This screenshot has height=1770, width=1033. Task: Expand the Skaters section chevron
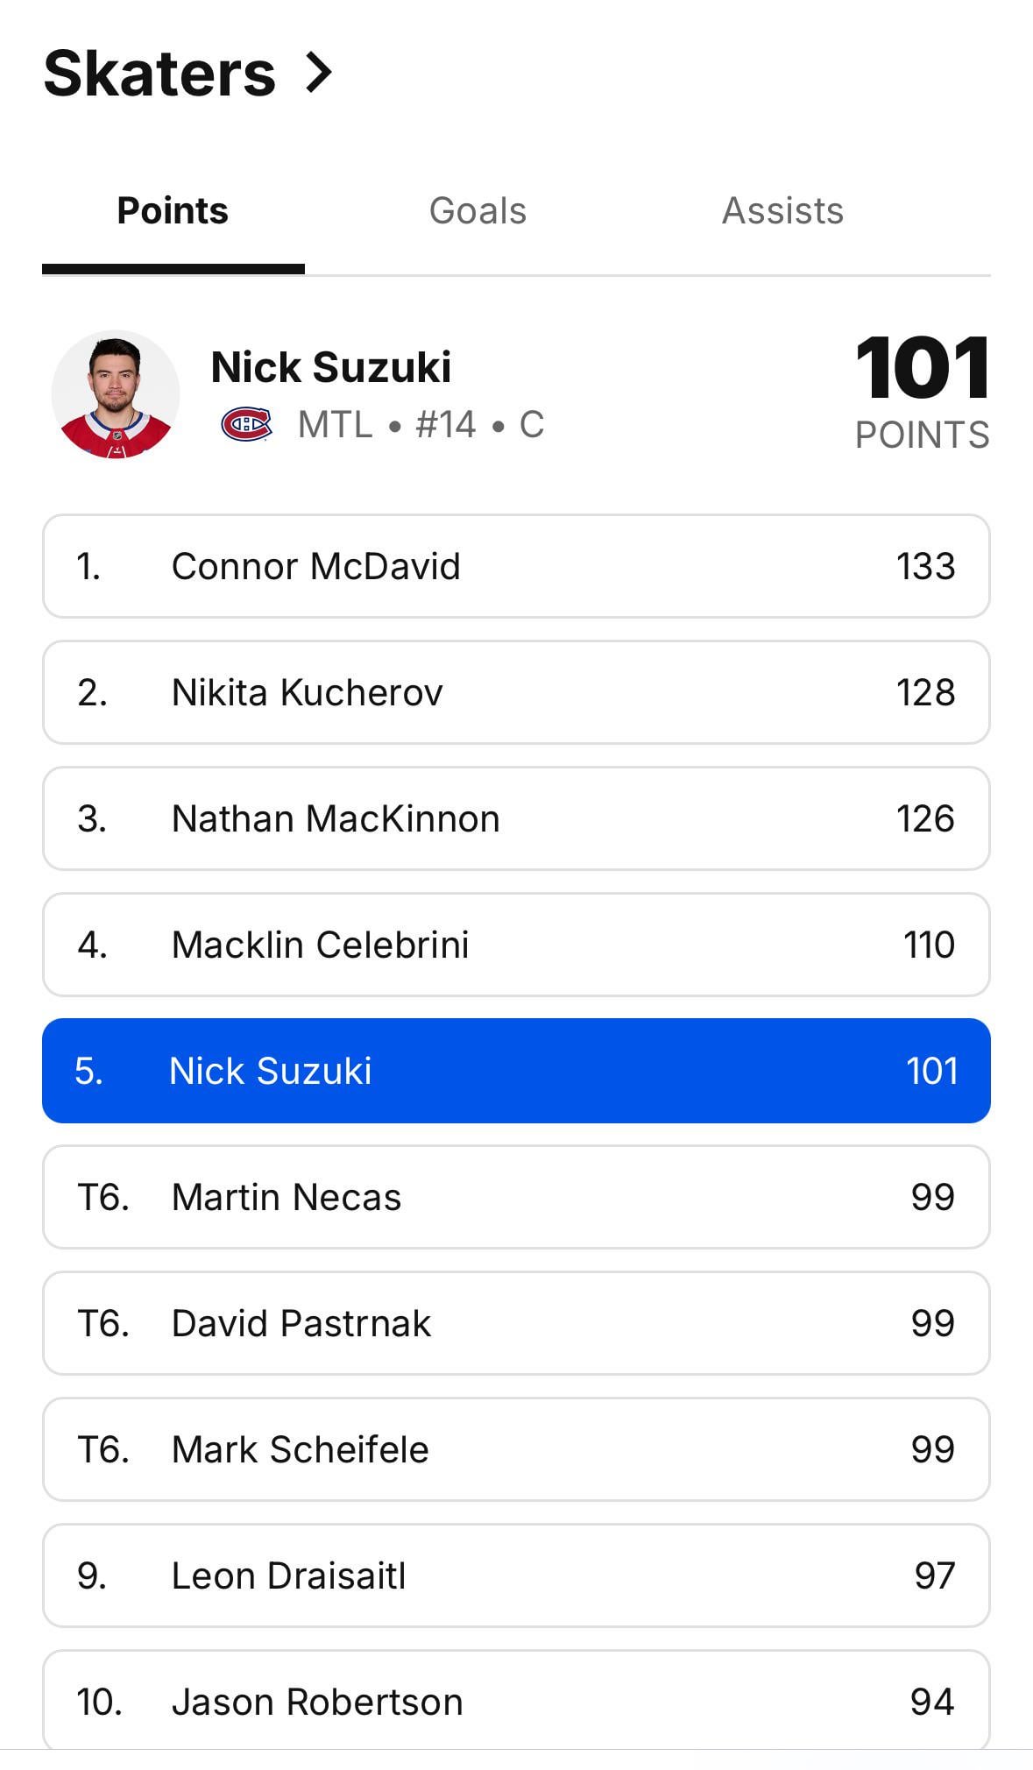pyautogui.click(x=318, y=73)
